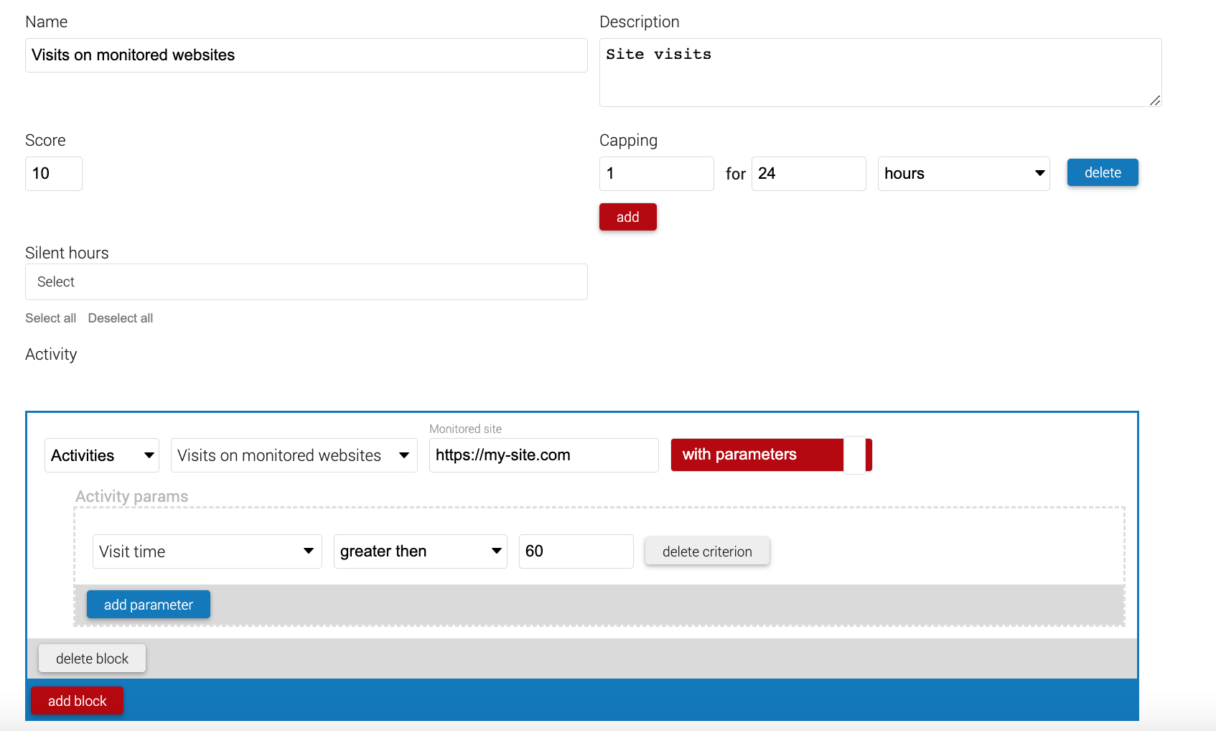Click the 'delete criterion' button
This screenshot has width=1216, height=731.
707,551
